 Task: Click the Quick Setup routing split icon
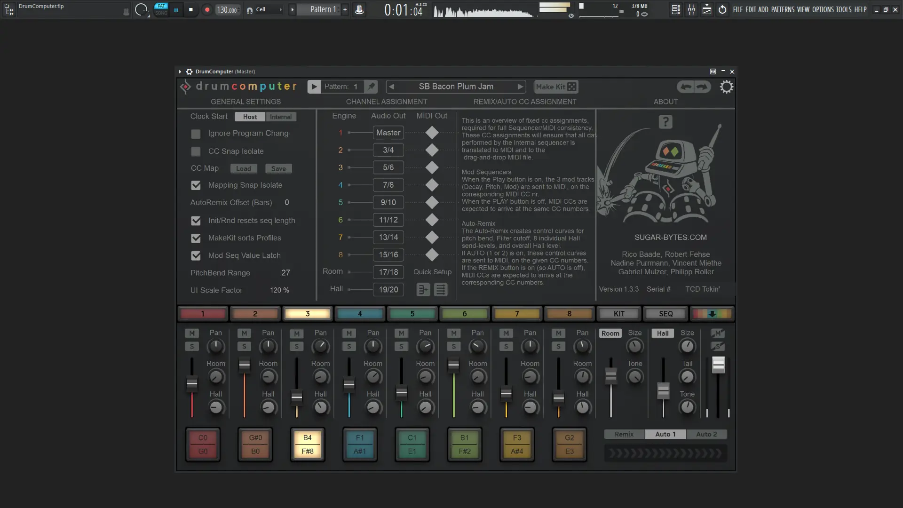[423, 290]
